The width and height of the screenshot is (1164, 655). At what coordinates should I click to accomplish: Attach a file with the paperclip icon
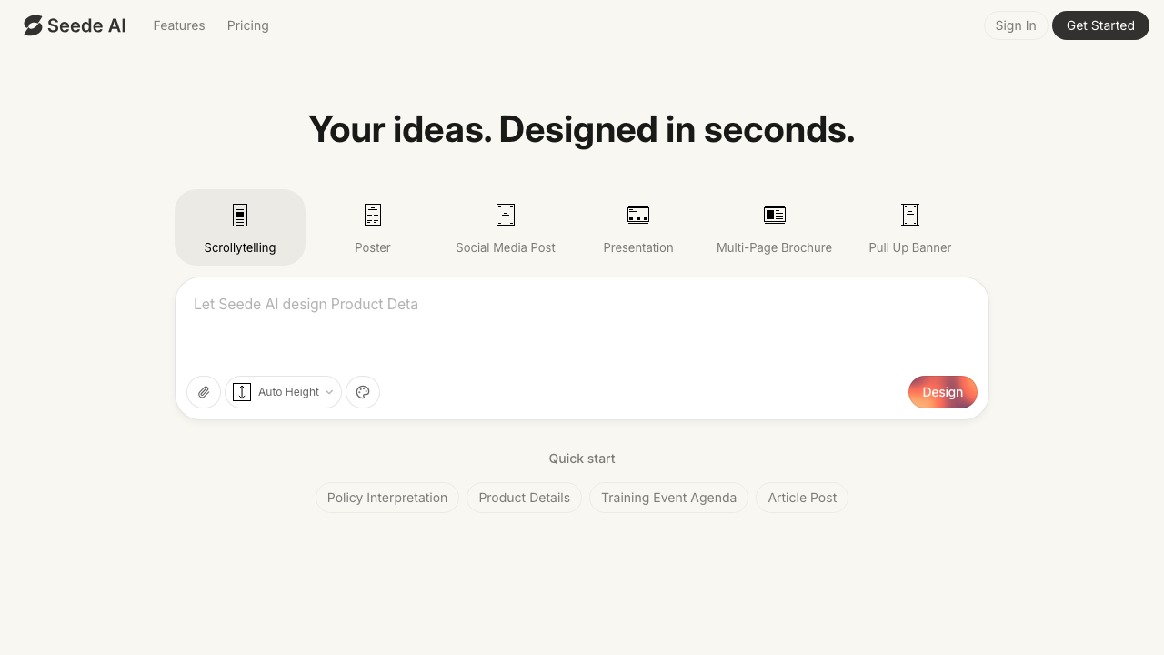pyautogui.click(x=204, y=392)
